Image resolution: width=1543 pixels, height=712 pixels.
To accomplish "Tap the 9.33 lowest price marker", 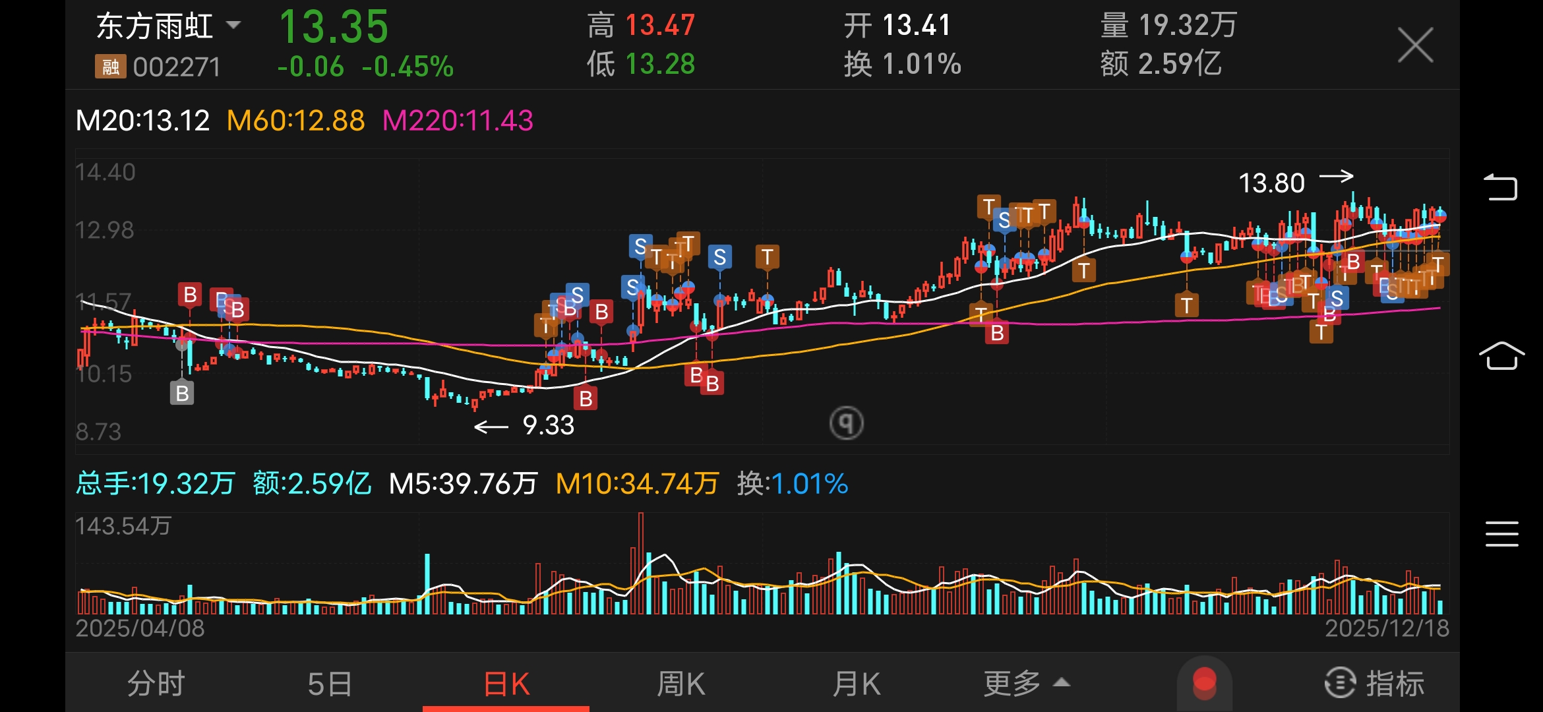I will pyautogui.click(x=547, y=425).
